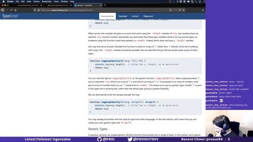
Task: Open the browser home page icon
Action: (x=15, y=10)
